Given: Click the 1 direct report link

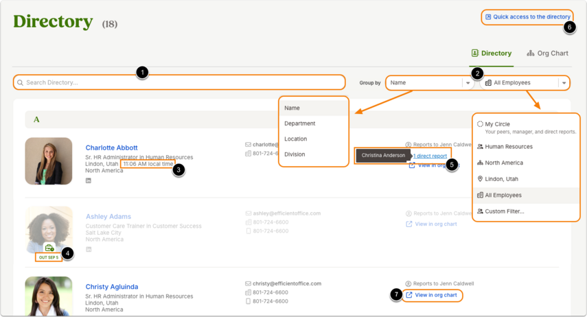Looking at the screenshot, I should (x=430, y=156).
